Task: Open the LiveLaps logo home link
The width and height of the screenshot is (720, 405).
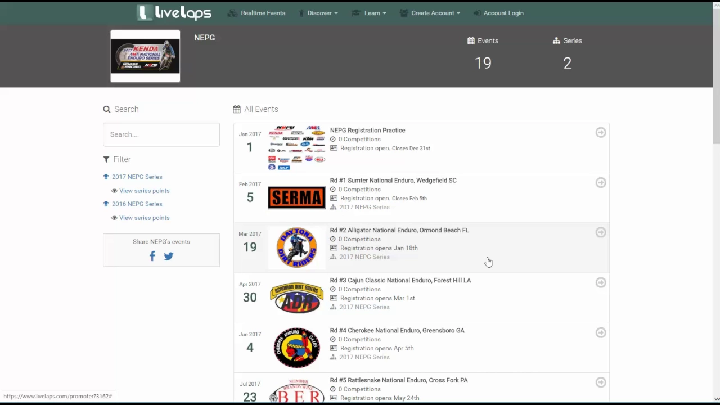Action: point(174,12)
